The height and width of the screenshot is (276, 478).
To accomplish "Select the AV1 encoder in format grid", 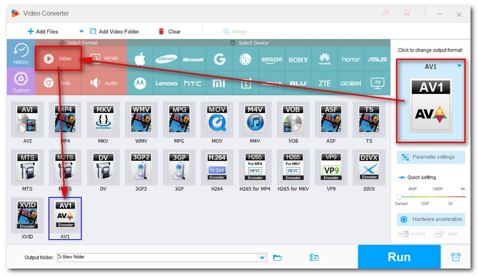I will [x=66, y=218].
